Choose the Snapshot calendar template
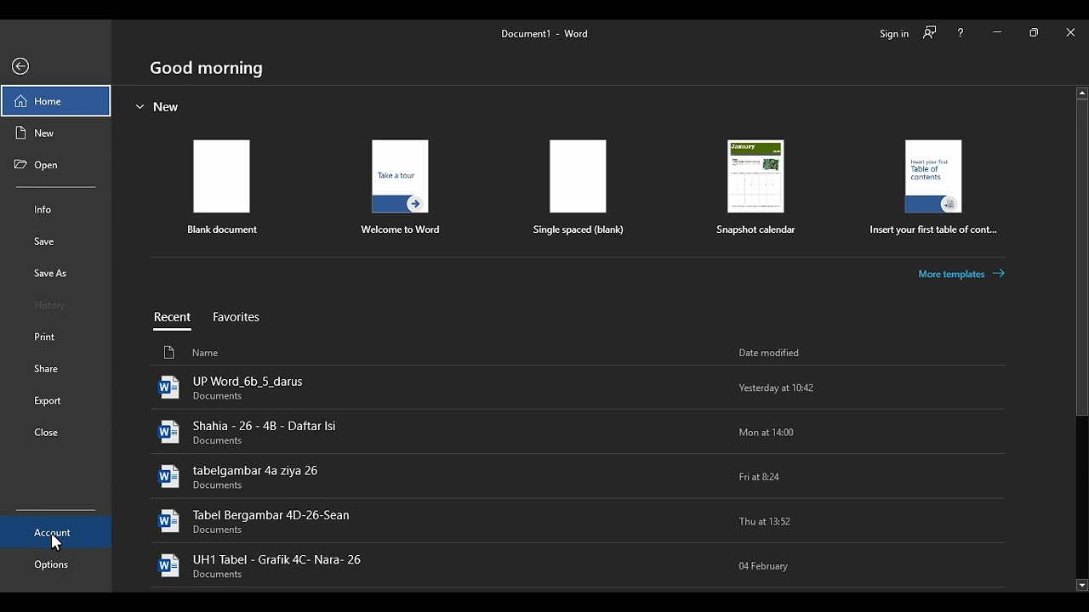Screen dimensions: 1089x612 pyautogui.click(x=755, y=188)
